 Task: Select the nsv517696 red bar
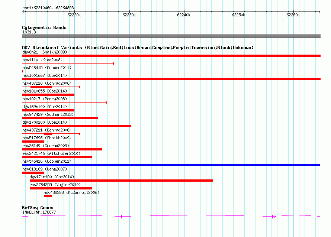point(33,142)
